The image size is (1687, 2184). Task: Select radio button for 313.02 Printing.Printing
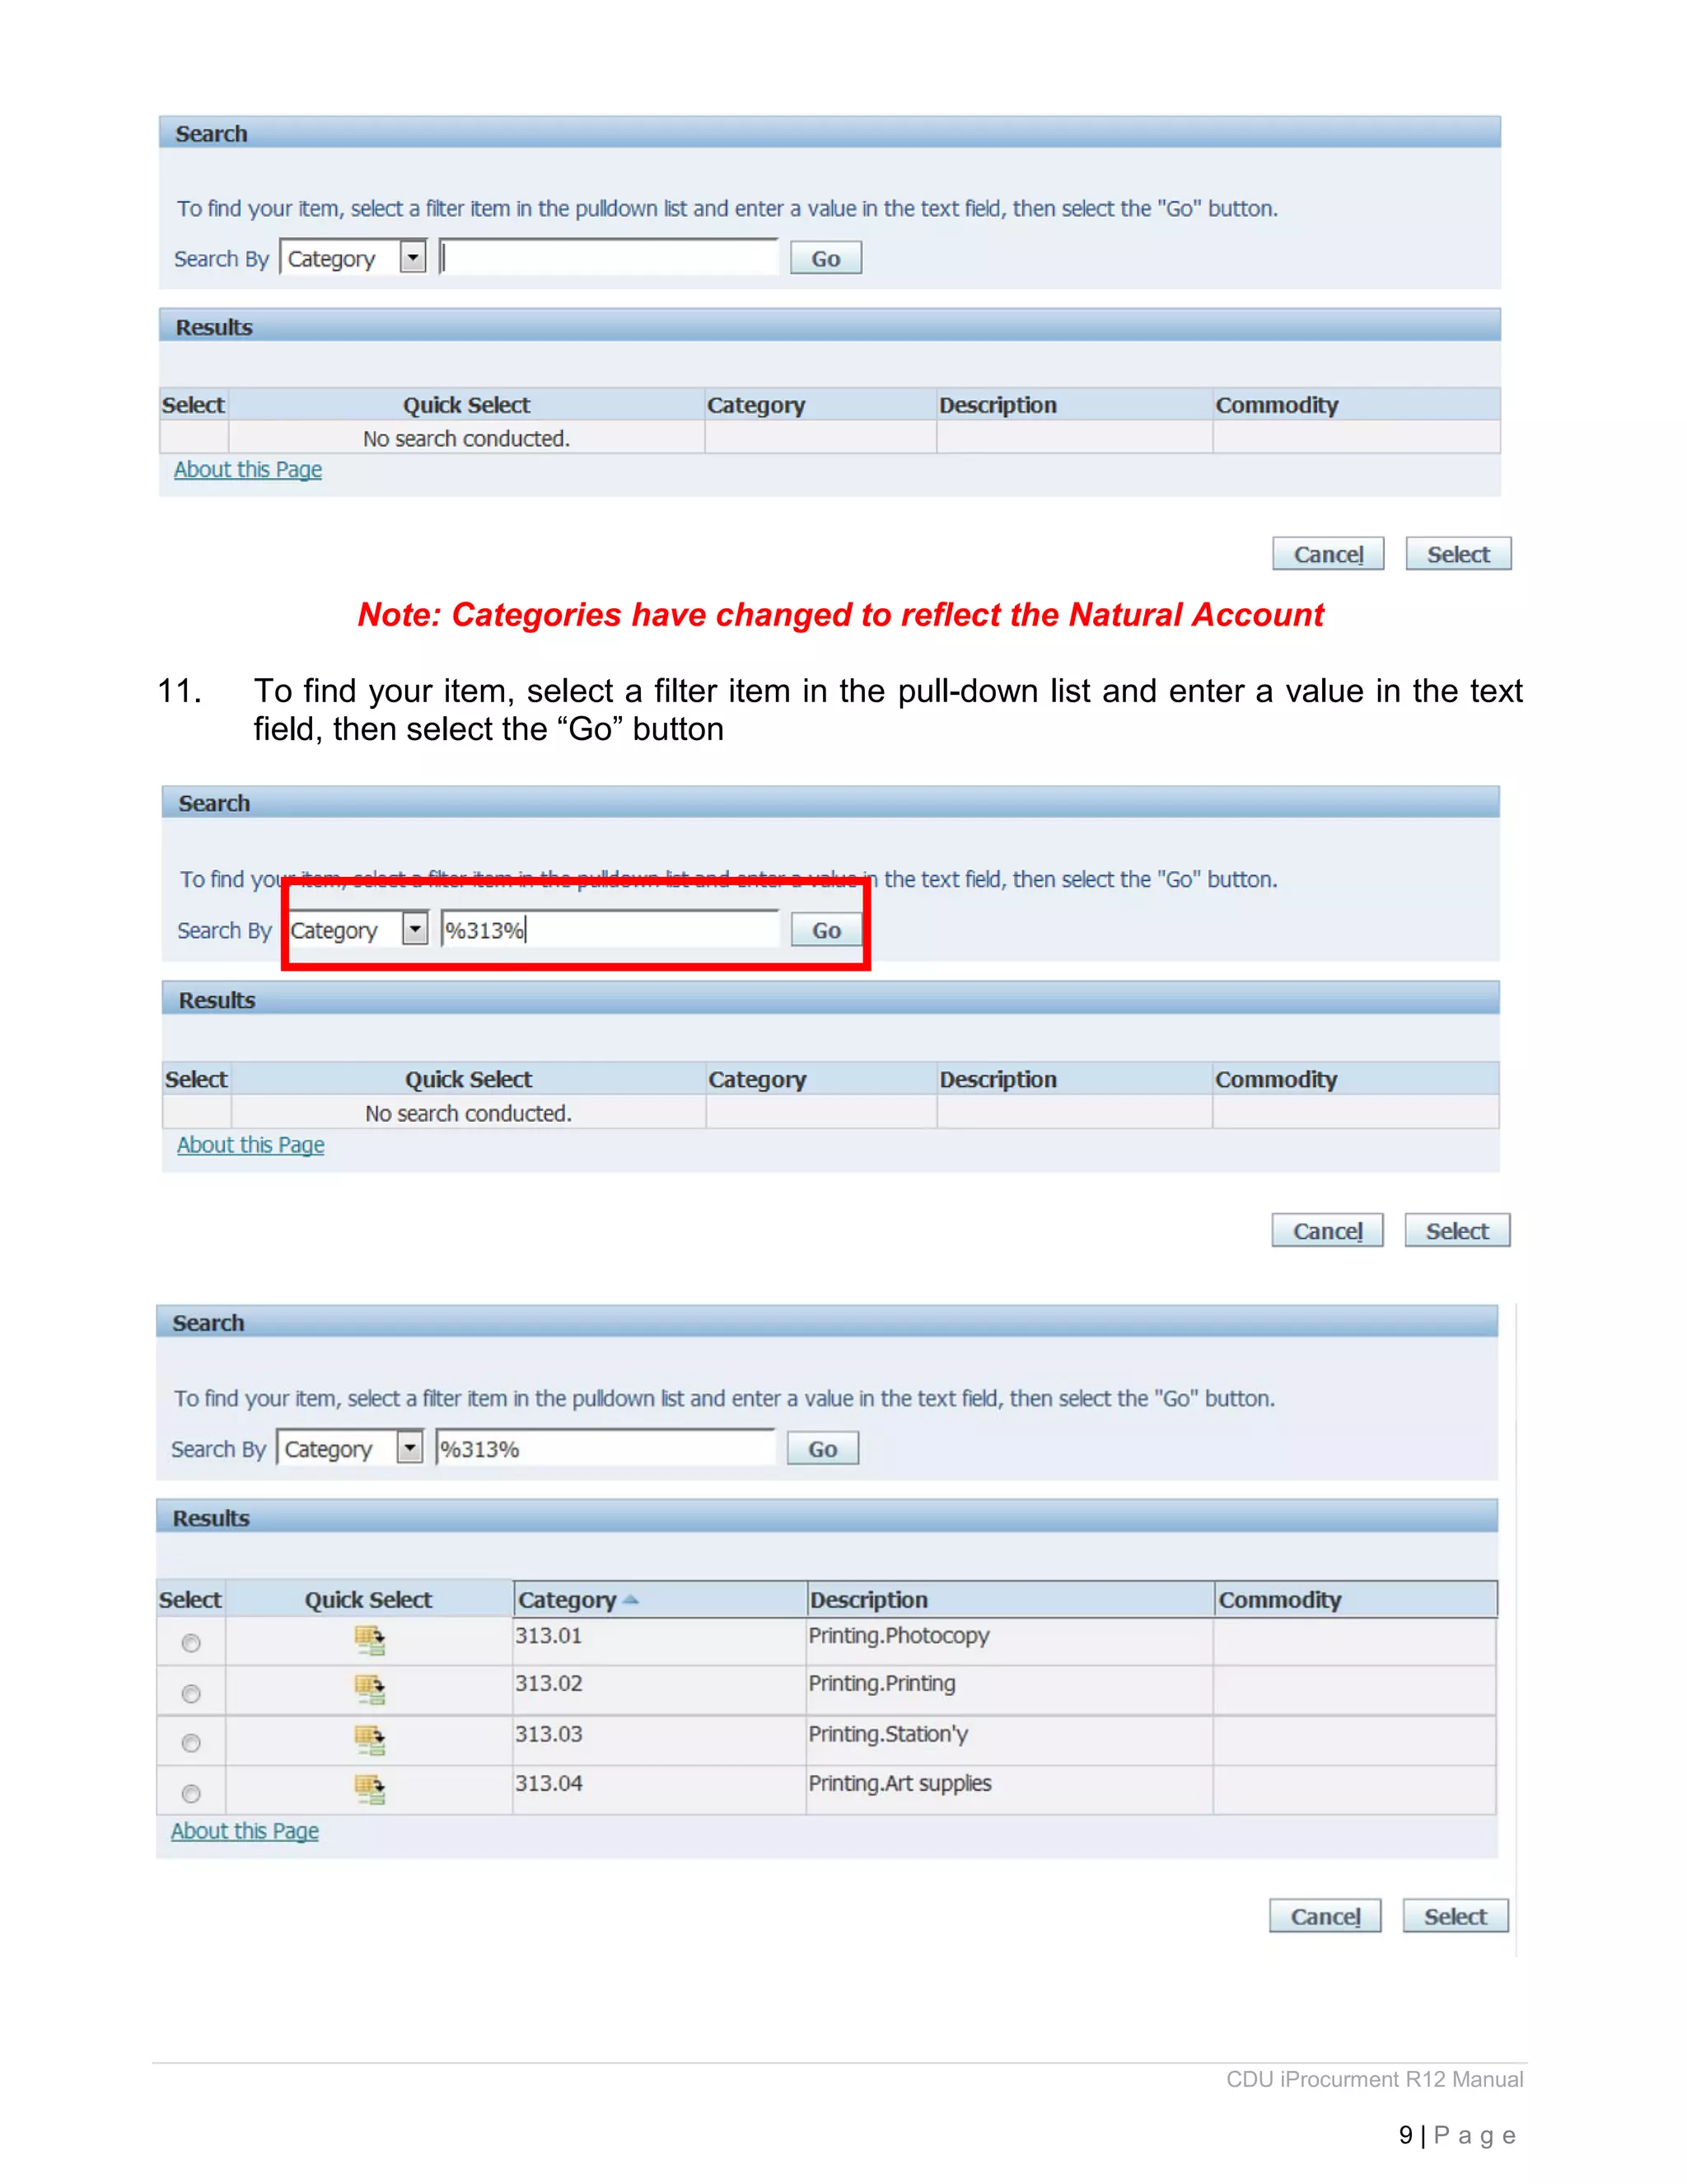[191, 1693]
